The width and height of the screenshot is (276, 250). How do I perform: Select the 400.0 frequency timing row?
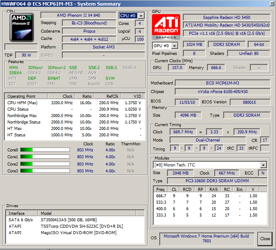click(210, 209)
